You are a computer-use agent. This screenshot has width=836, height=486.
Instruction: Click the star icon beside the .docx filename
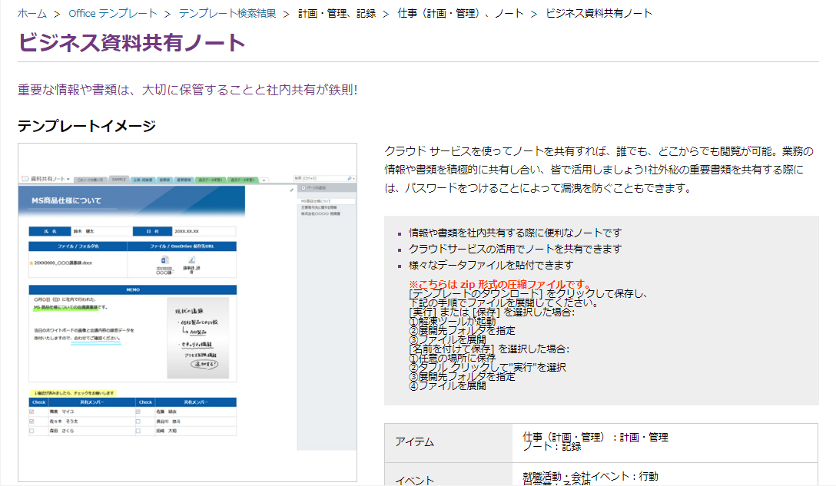point(30,262)
